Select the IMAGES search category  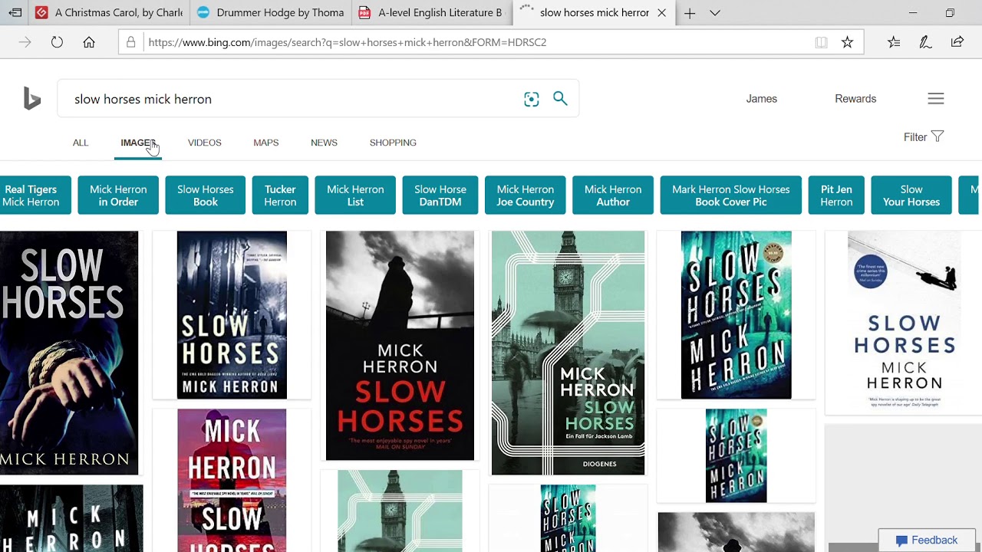coord(138,143)
